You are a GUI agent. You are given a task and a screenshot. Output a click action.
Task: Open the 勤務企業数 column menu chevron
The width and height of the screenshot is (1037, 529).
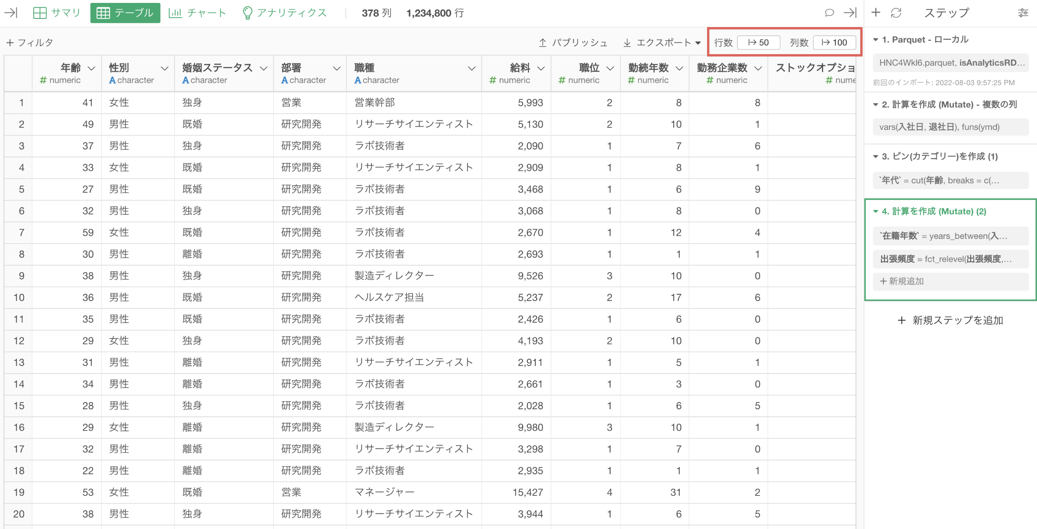pos(758,68)
